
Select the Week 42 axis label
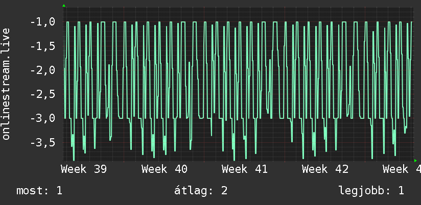(325, 169)
